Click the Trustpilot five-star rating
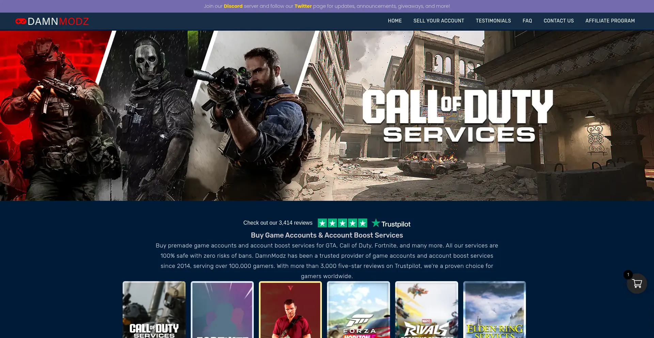 coord(342,223)
